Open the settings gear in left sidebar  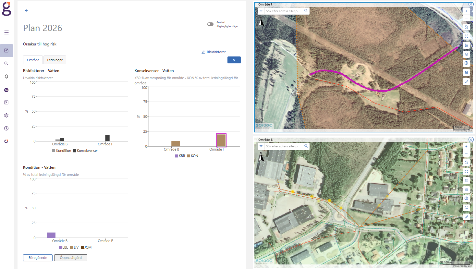(x=6, y=116)
